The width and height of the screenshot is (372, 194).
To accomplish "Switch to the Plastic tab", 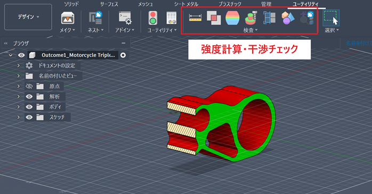I will point(230,4).
